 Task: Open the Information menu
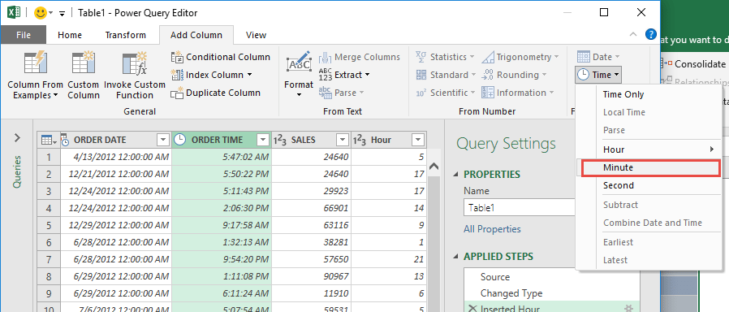(x=518, y=93)
